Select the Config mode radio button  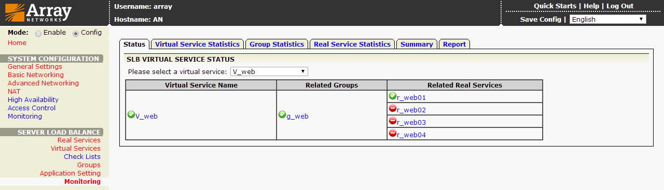tap(76, 33)
